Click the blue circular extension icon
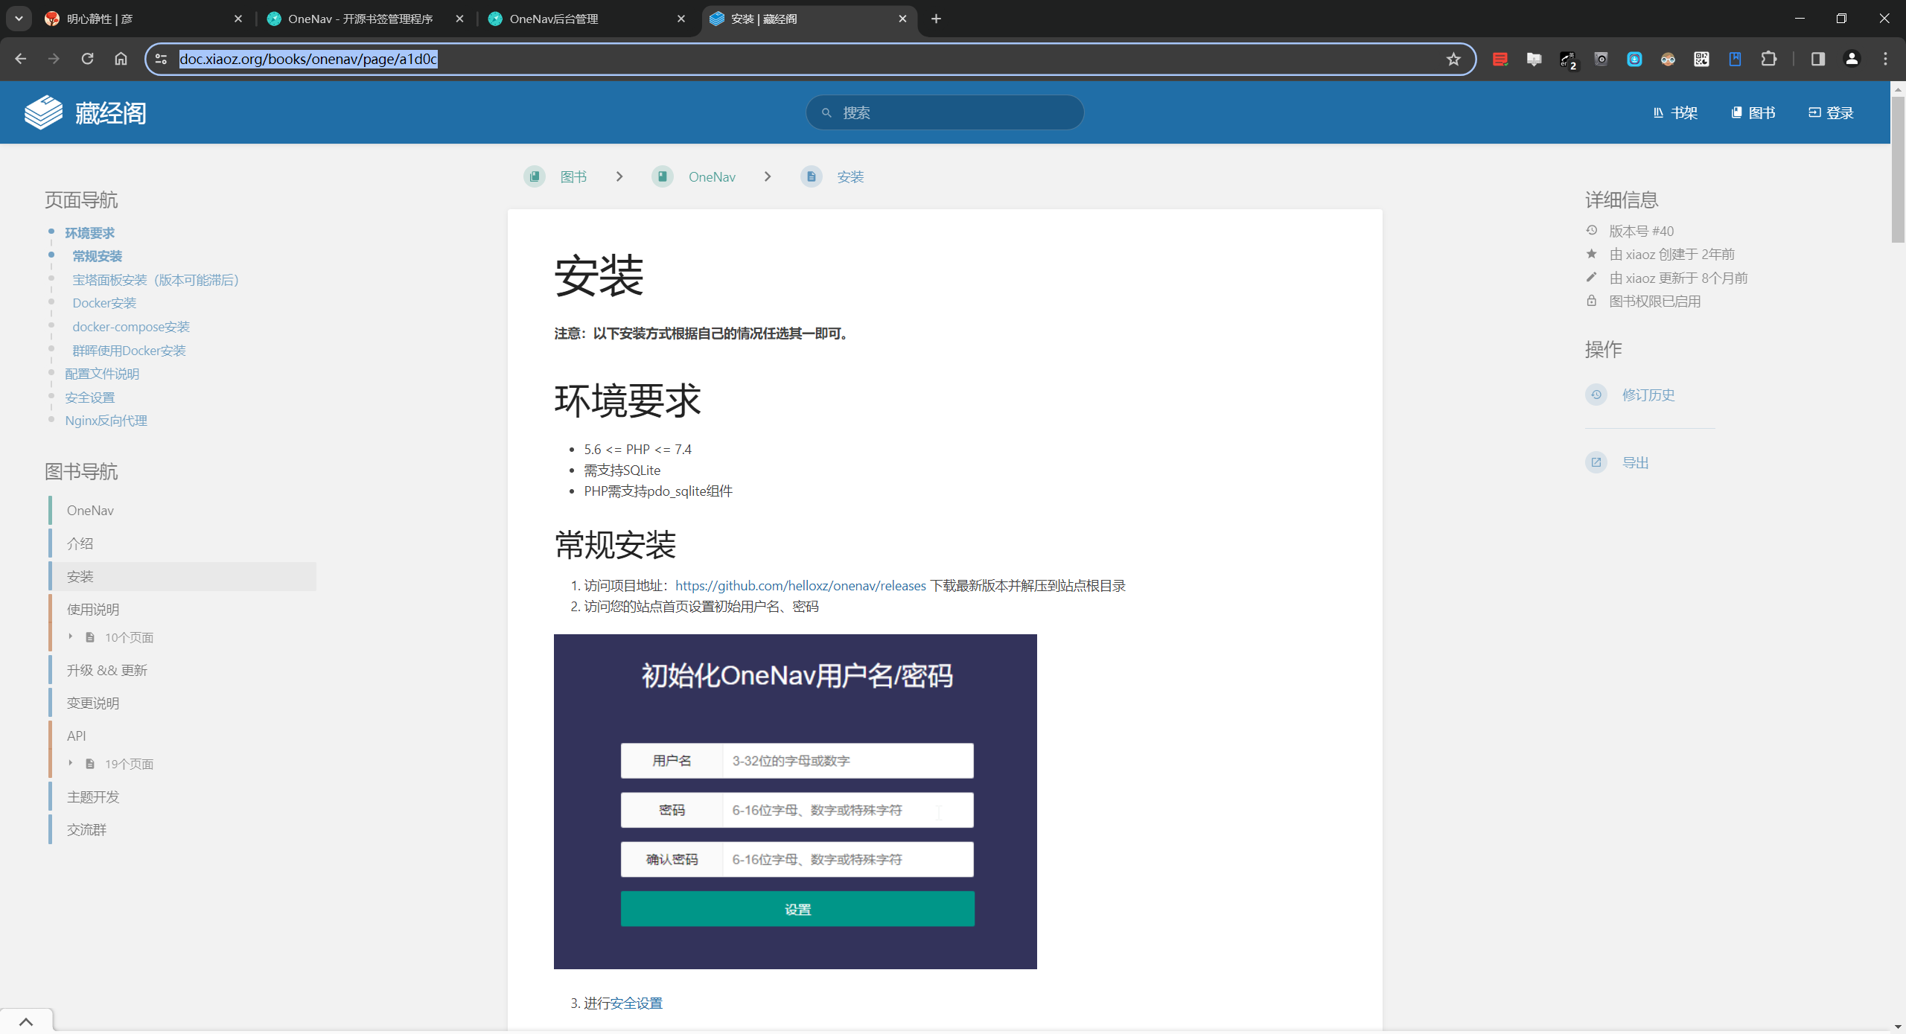Viewport: 1906px width, 1034px height. pos(1634,59)
